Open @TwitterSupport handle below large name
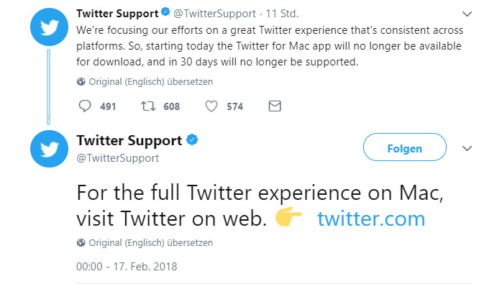 pyautogui.click(x=117, y=158)
